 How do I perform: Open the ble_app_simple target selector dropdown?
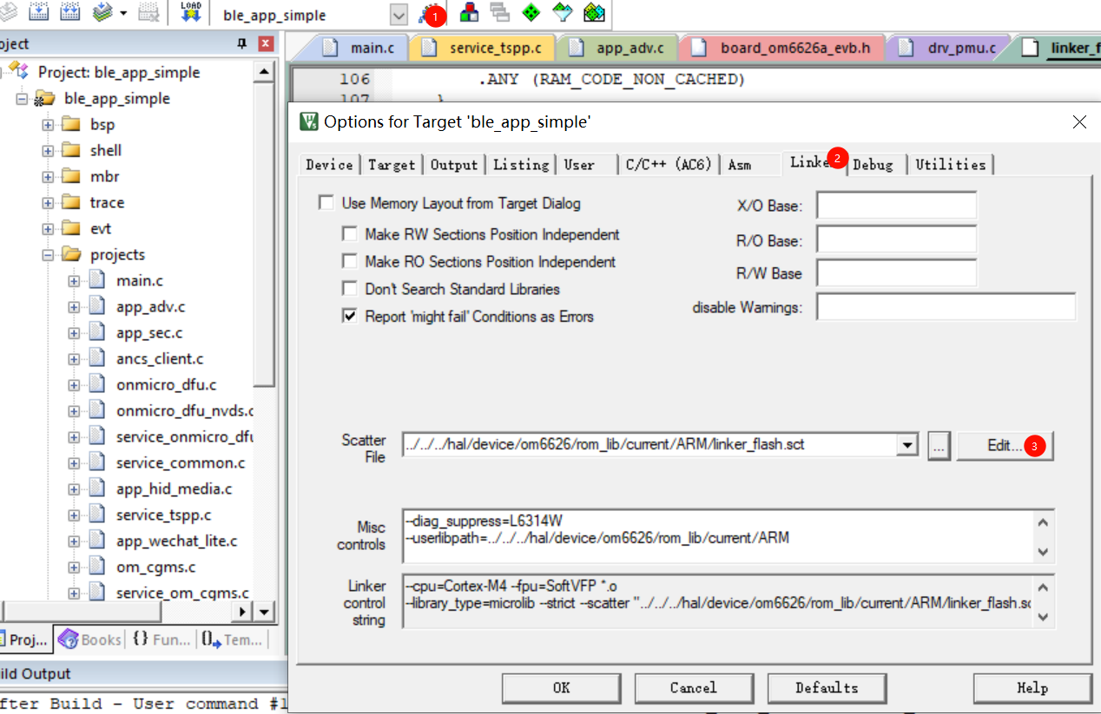[x=399, y=15]
